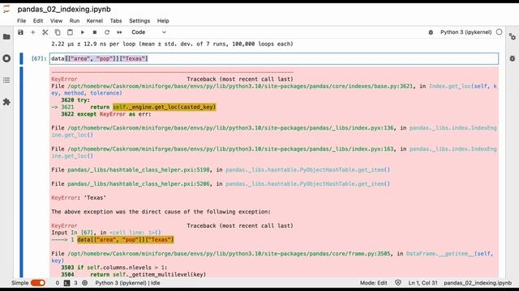Enable the debugger bug icon in toolbar
This screenshot has width=519, height=291.
(431, 32)
